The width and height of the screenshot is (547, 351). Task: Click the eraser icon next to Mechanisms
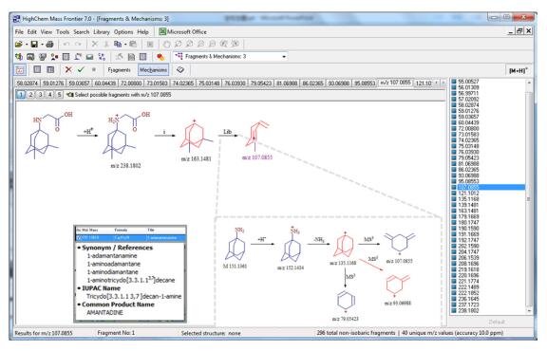[x=180, y=69]
